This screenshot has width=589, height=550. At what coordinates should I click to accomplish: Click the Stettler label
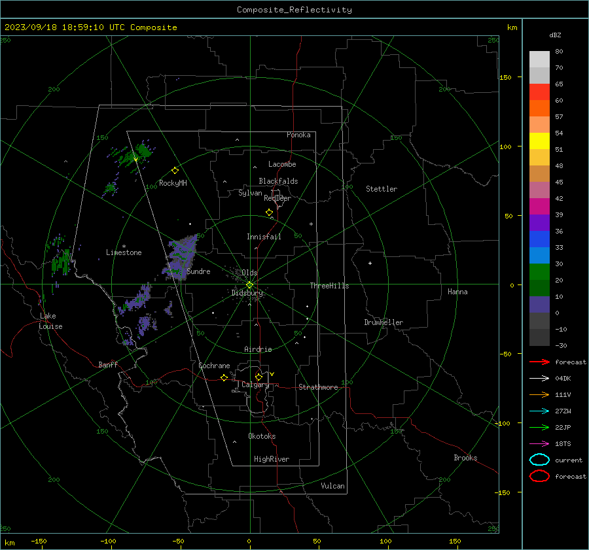point(382,189)
